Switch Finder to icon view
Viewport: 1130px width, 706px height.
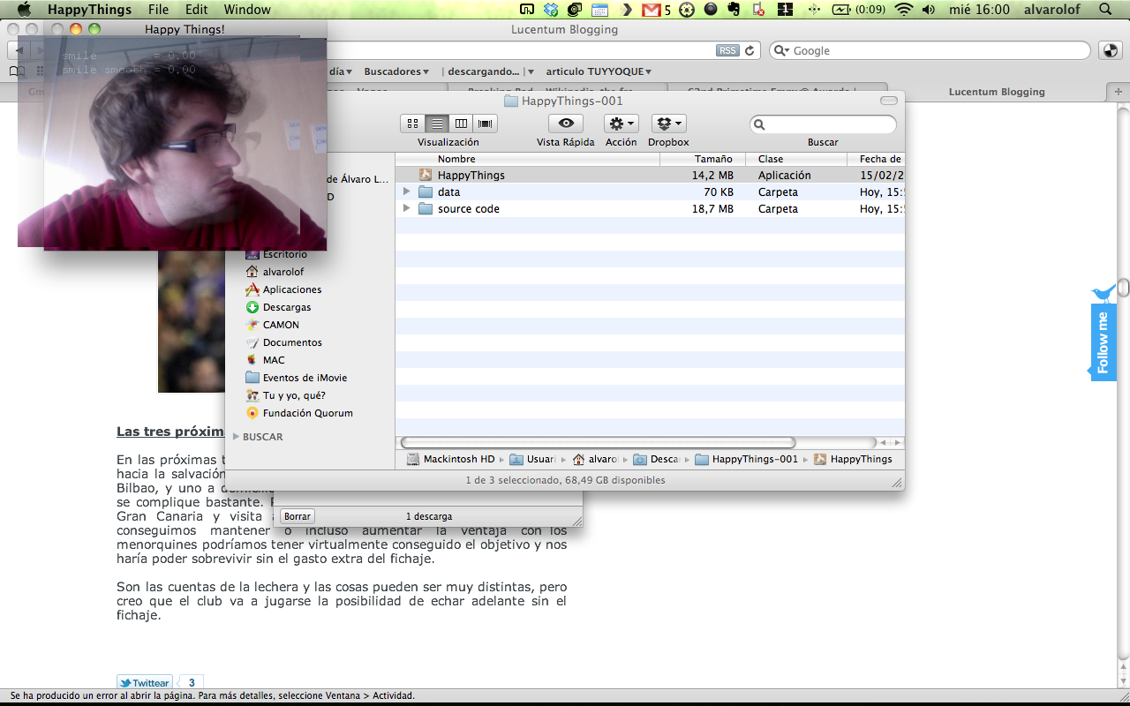[x=412, y=124]
